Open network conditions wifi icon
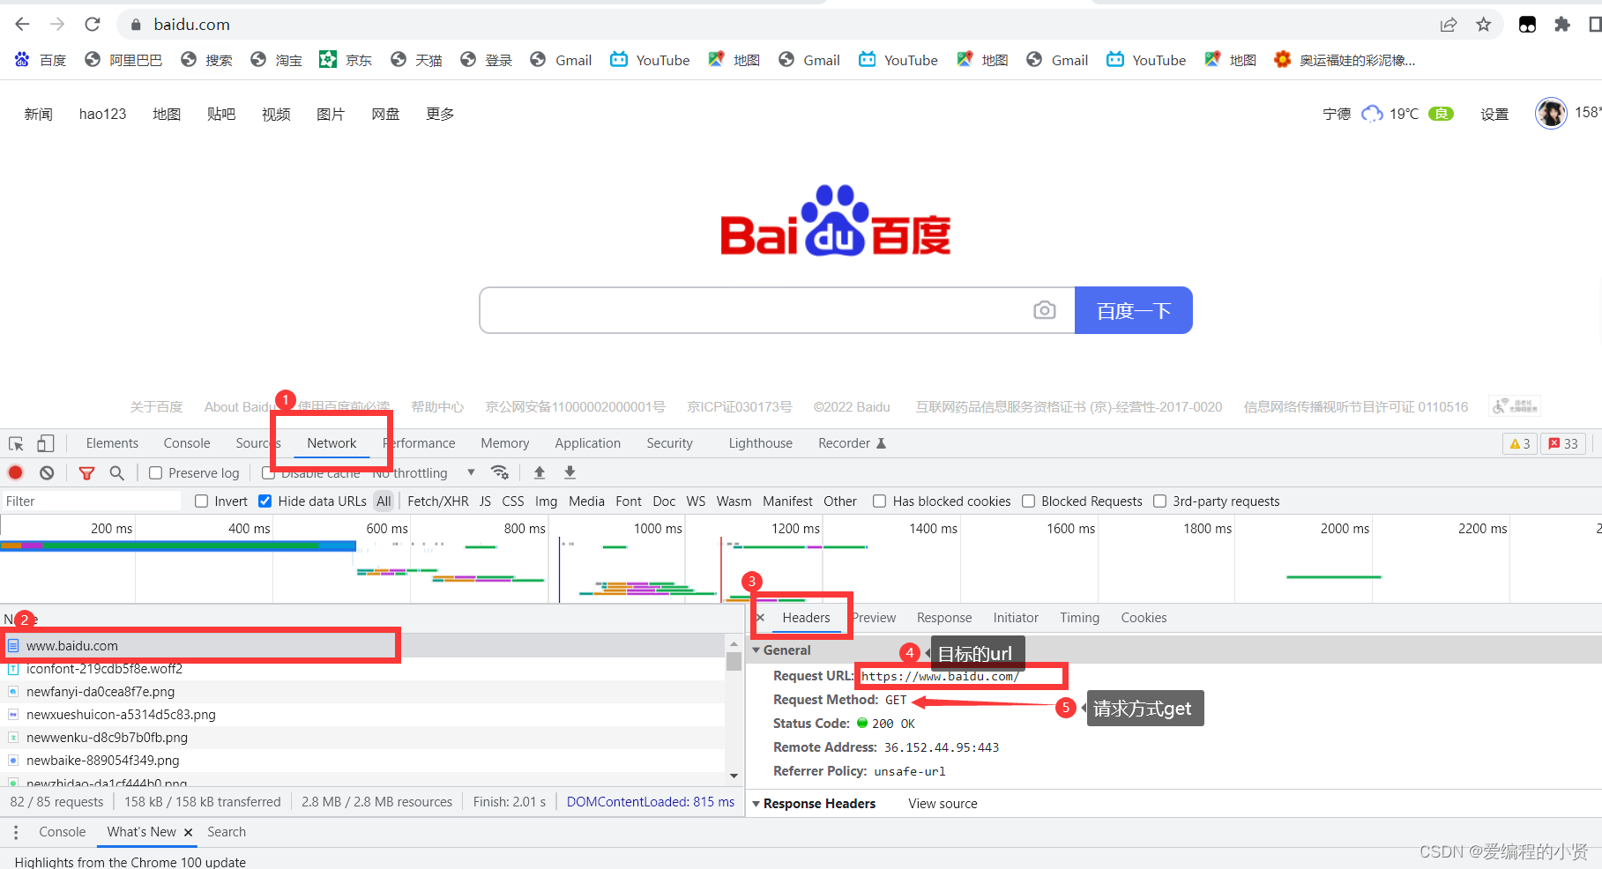1602x869 pixels. click(x=500, y=472)
